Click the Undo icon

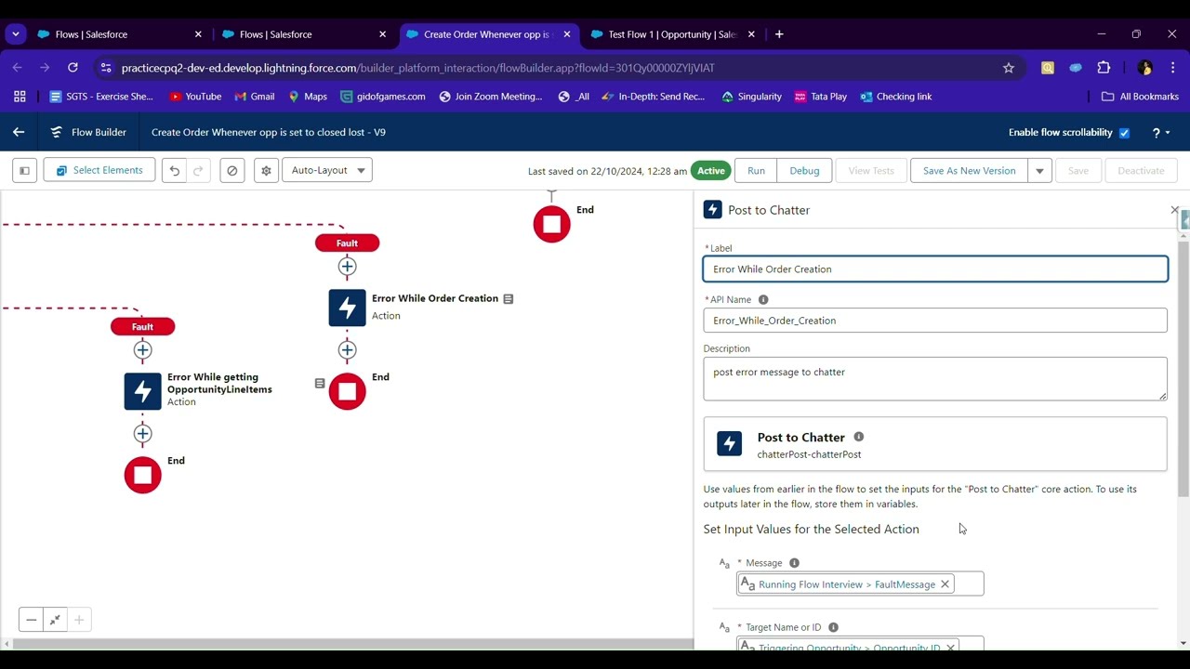[174, 170]
